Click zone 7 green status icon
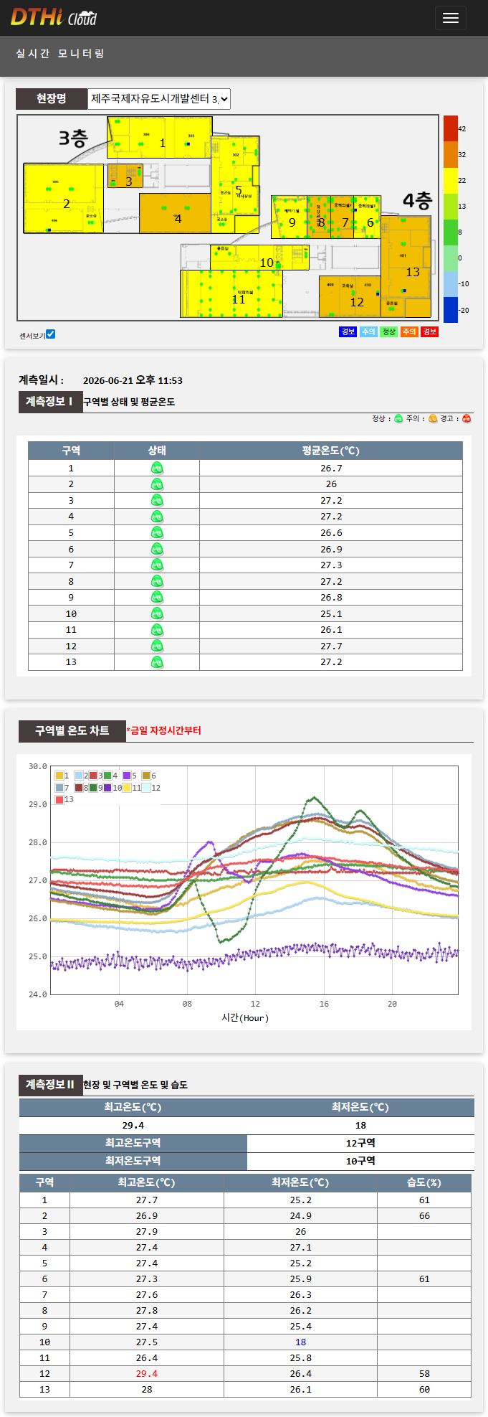 [157, 565]
